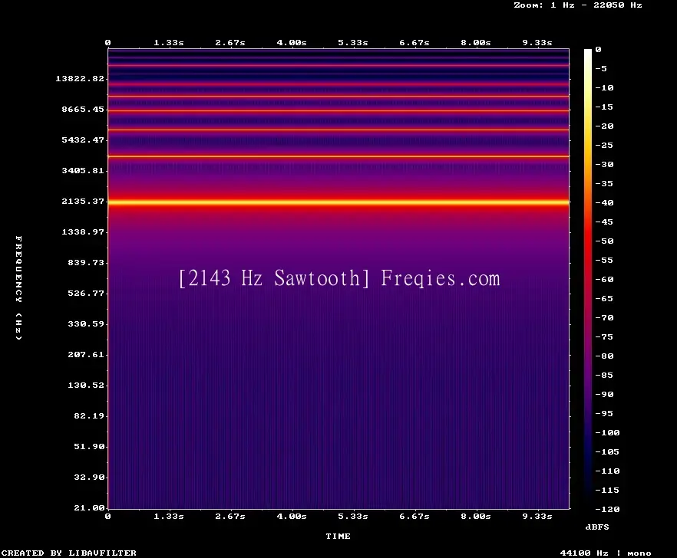
Task: Click the -20 dBFS scale label
Action: [604, 126]
